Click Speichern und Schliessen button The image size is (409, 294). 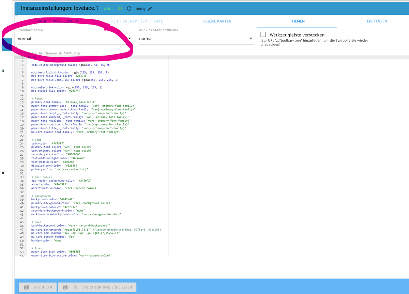tap(97, 287)
